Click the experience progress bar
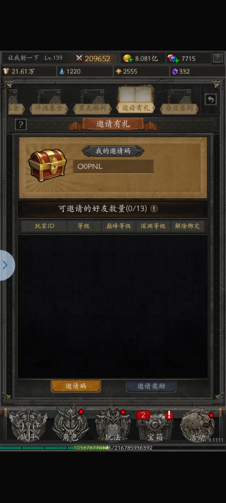Image resolution: width=226 pixels, height=503 pixels. 113,448
